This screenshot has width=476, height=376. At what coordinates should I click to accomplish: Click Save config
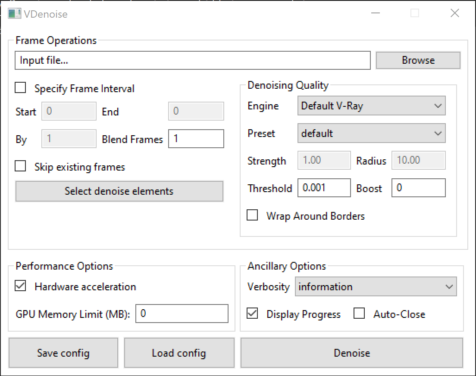click(x=63, y=352)
